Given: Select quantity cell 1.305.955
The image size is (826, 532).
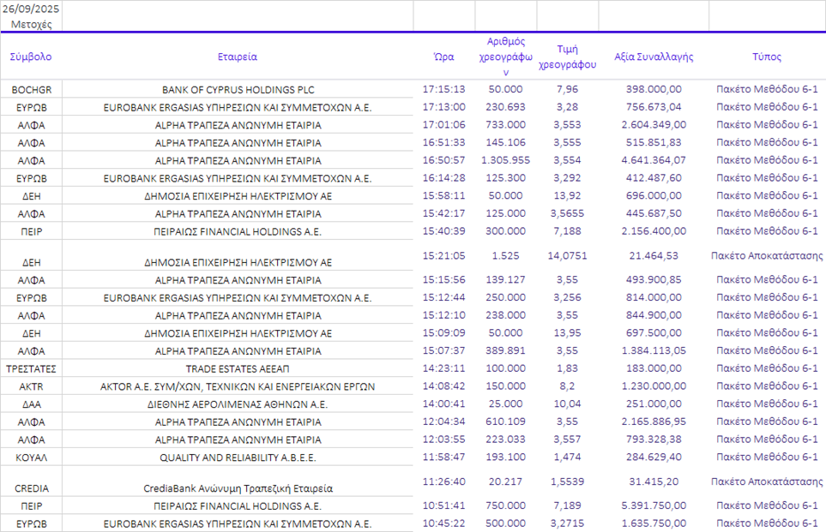Looking at the screenshot, I should pyautogui.click(x=506, y=160).
